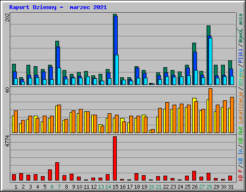Screen dimensions: 246x192
Task: Click the day label 22
Action: (x=166, y=187)
